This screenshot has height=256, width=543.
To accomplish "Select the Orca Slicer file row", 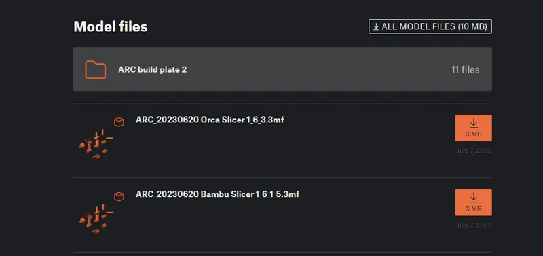I will click(282, 141).
